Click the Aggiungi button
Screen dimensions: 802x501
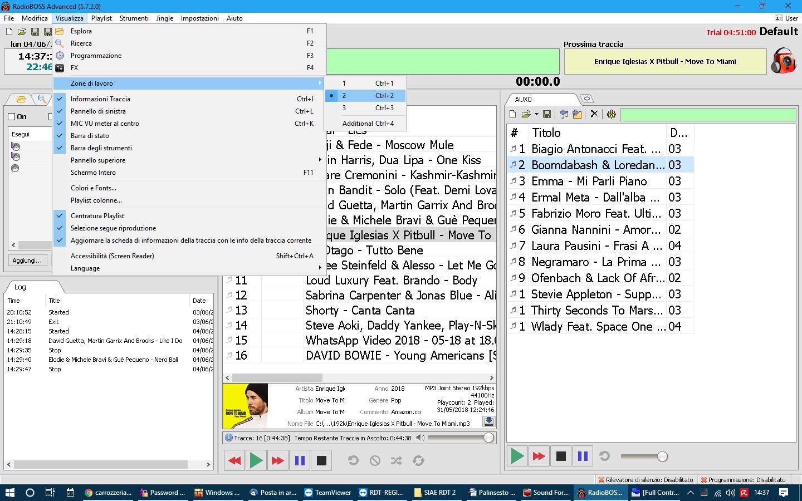27,261
